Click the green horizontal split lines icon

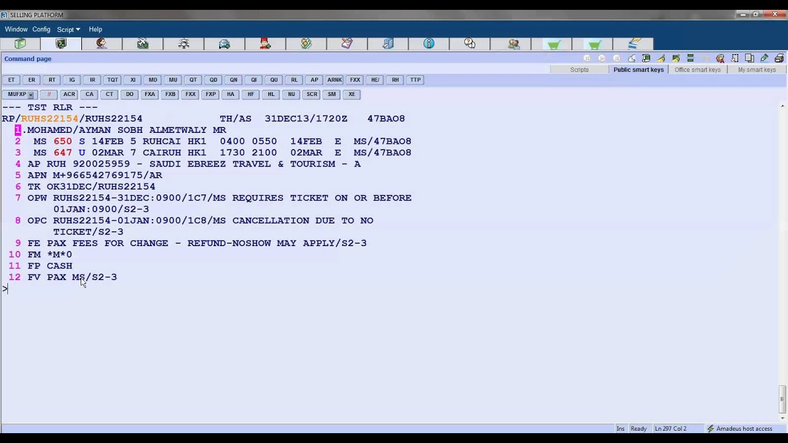coord(690,58)
